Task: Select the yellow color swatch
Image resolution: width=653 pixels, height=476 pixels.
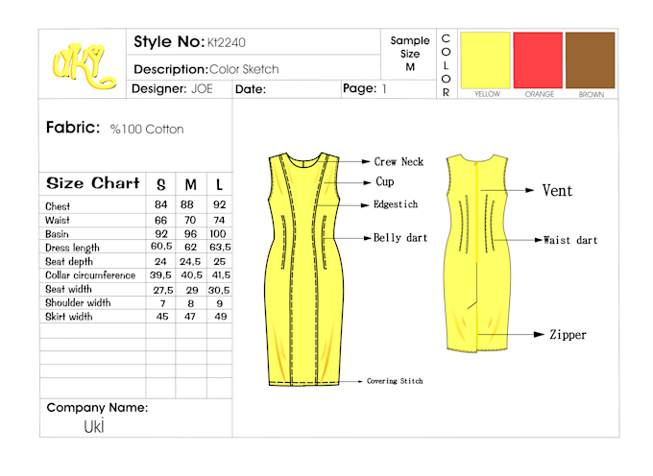Action: (486, 60)
